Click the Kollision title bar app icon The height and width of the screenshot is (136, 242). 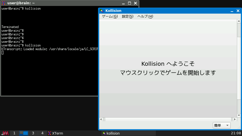[102, 11]
